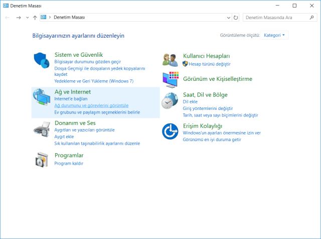Expand the address bar history dropdown
The height and width of the screenshot is (239, 321).
click(x=228, y=18)
